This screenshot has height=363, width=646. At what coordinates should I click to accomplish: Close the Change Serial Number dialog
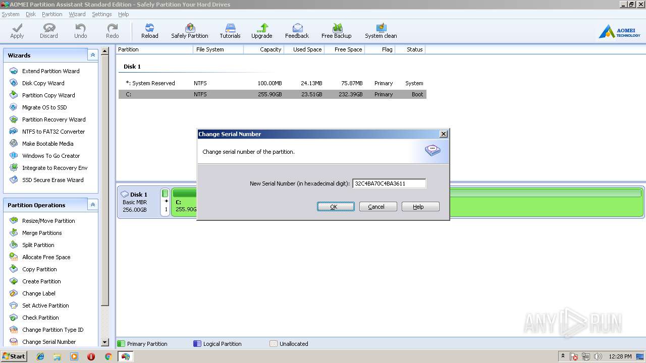[x=443, y=134]
